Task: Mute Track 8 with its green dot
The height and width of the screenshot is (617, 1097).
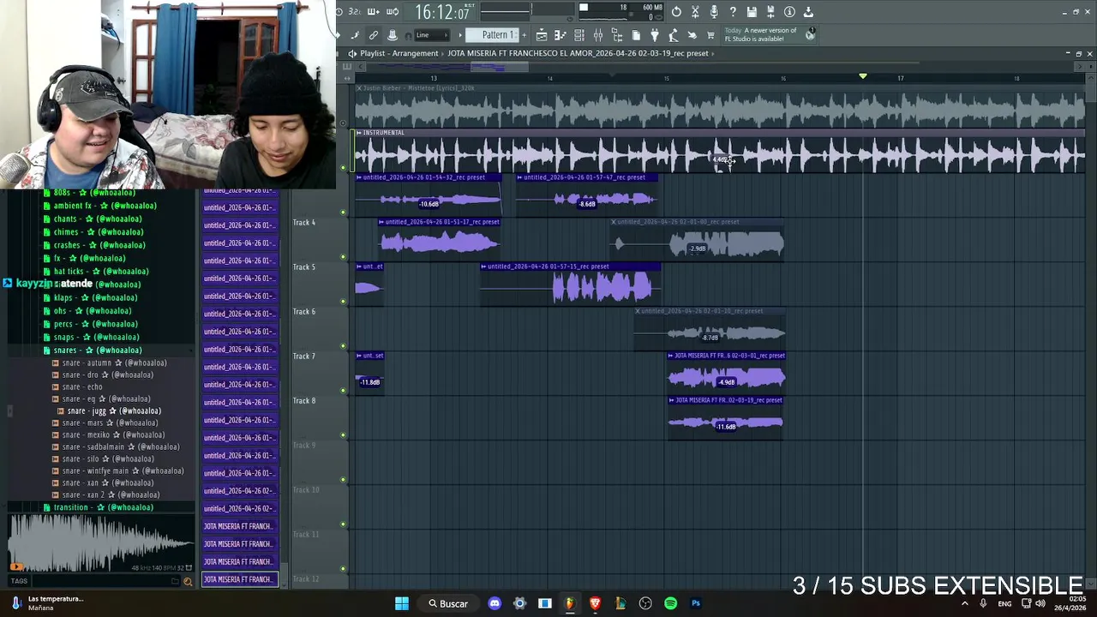Action: coord(344,434)
